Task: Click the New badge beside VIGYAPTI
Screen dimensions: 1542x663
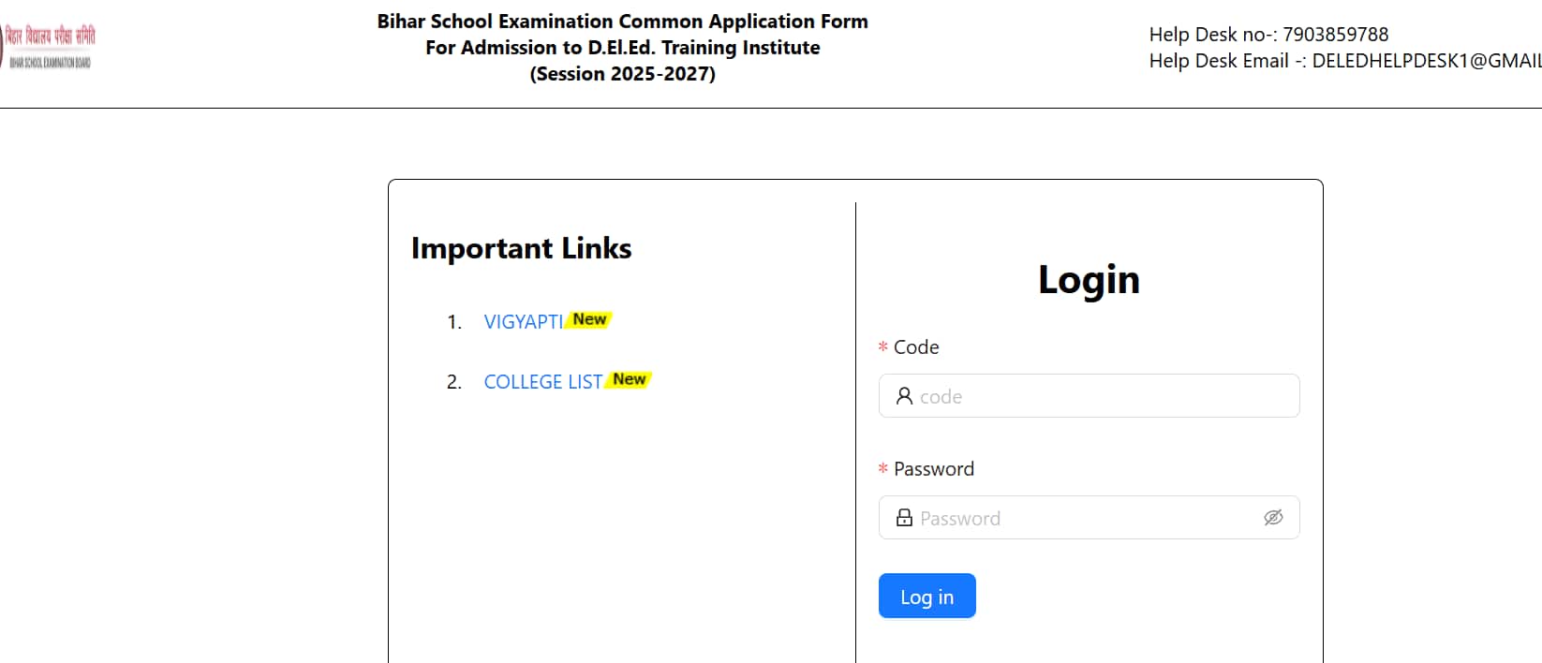Action: pos(589,319)
